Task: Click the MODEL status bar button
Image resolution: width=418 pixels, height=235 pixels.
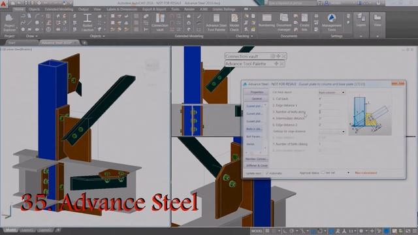Action: pos(257,231)
